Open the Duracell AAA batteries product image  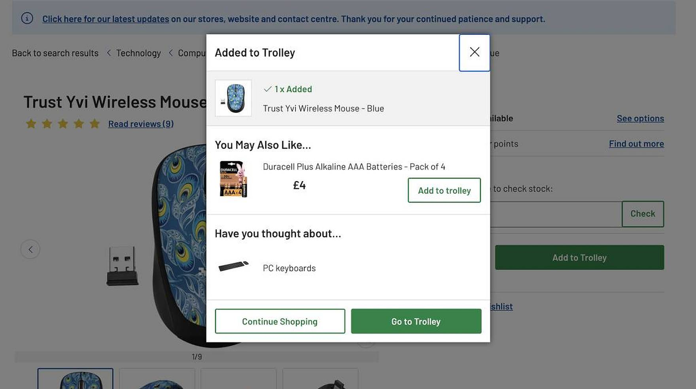coord(233,179)
